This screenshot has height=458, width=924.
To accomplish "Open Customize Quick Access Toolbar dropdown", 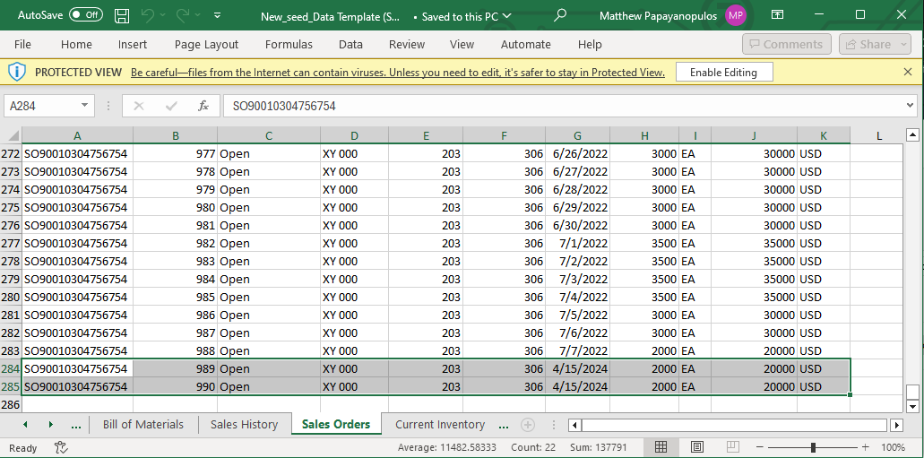I will (x=218, y=15).
